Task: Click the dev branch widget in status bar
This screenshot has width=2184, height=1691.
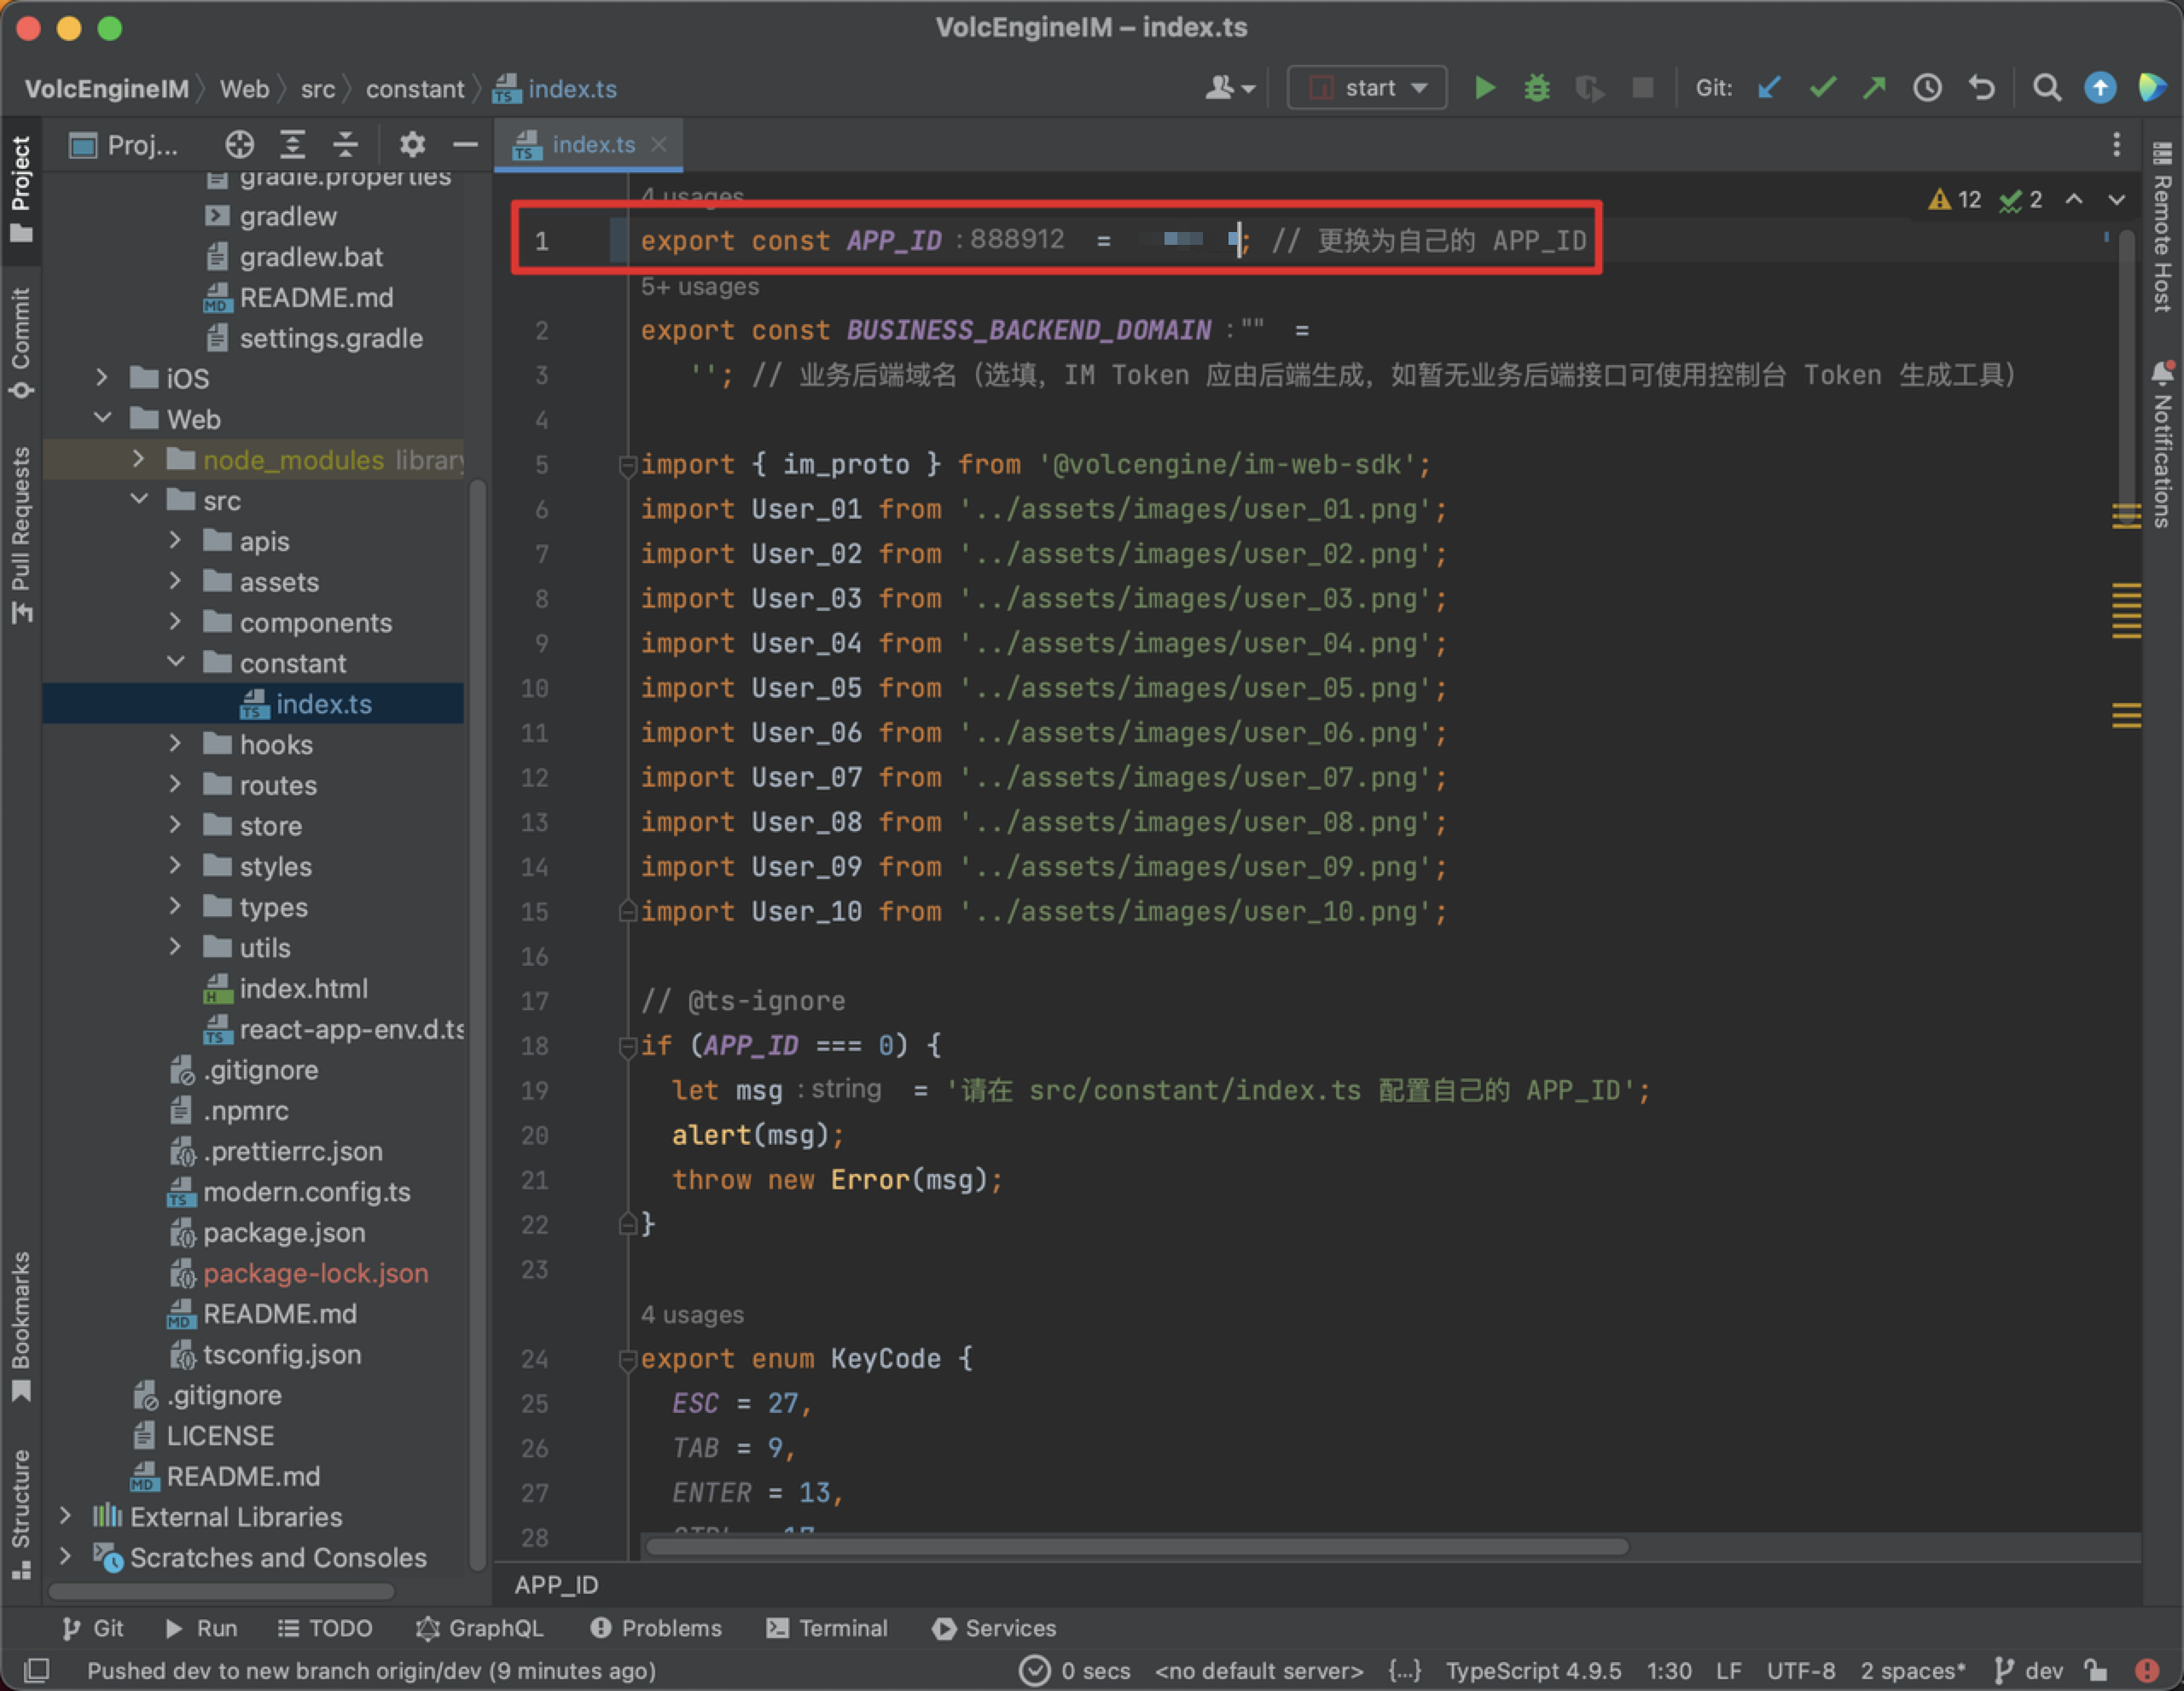Action: pos(2028,1670)
